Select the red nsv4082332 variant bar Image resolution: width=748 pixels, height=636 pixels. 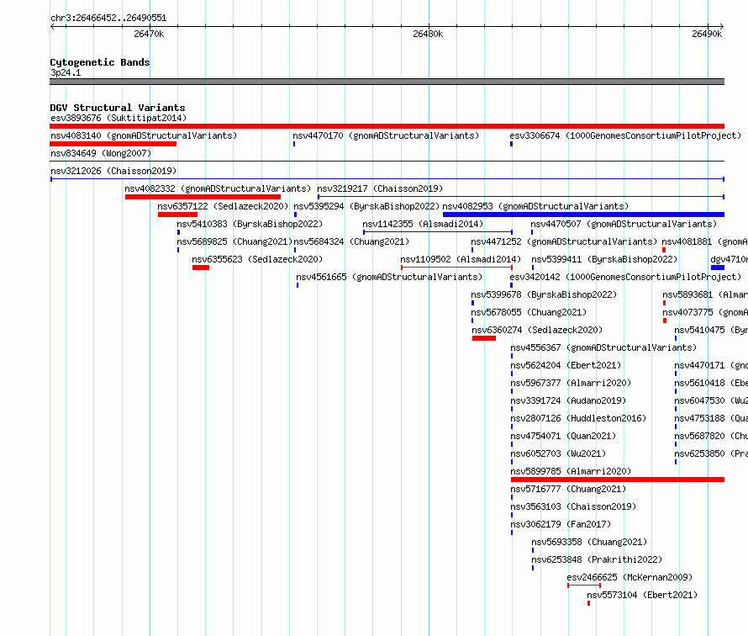(x=203, y=197)
